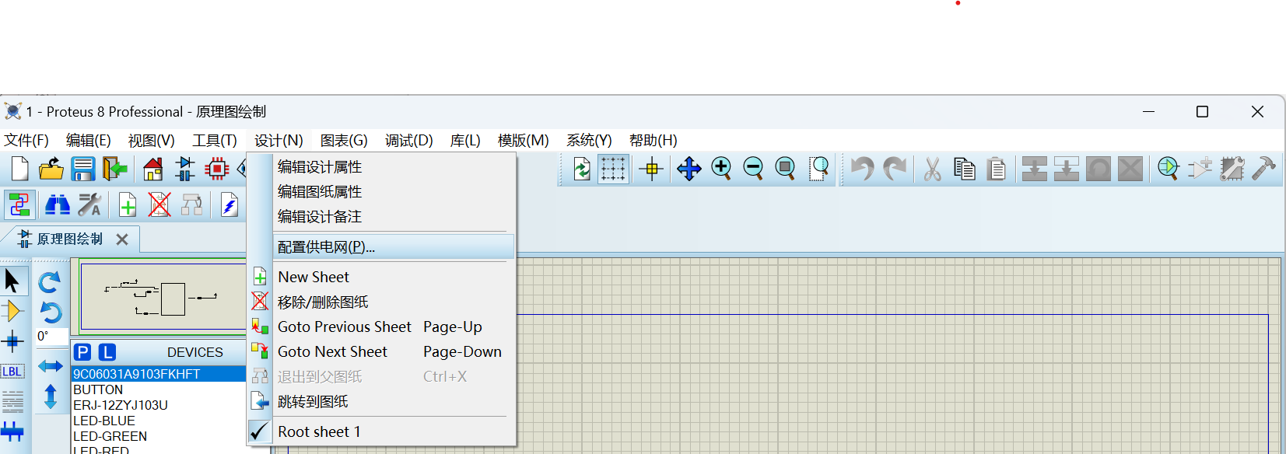Viewport: 1286px width, 454px height.
Task: Click the Pick Parts from Libraries magnifier icon
Action: click(1168, 168)
